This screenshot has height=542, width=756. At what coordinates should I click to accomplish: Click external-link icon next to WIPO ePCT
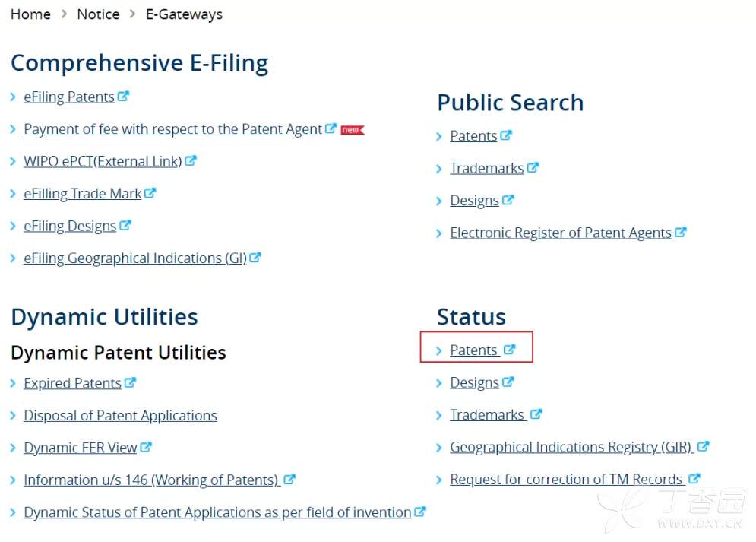[x=191, y=161]
